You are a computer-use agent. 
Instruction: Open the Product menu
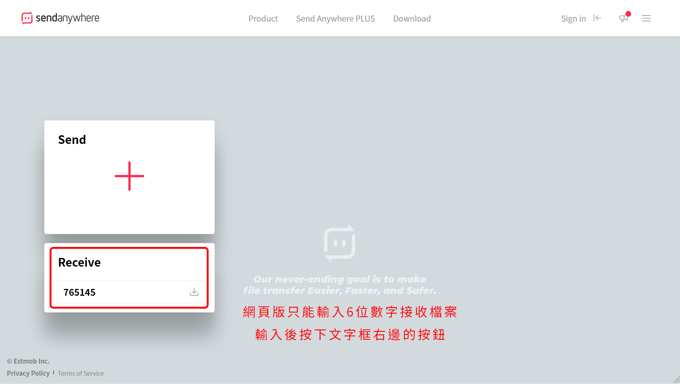pyautogui.click(x=263, y=18)
